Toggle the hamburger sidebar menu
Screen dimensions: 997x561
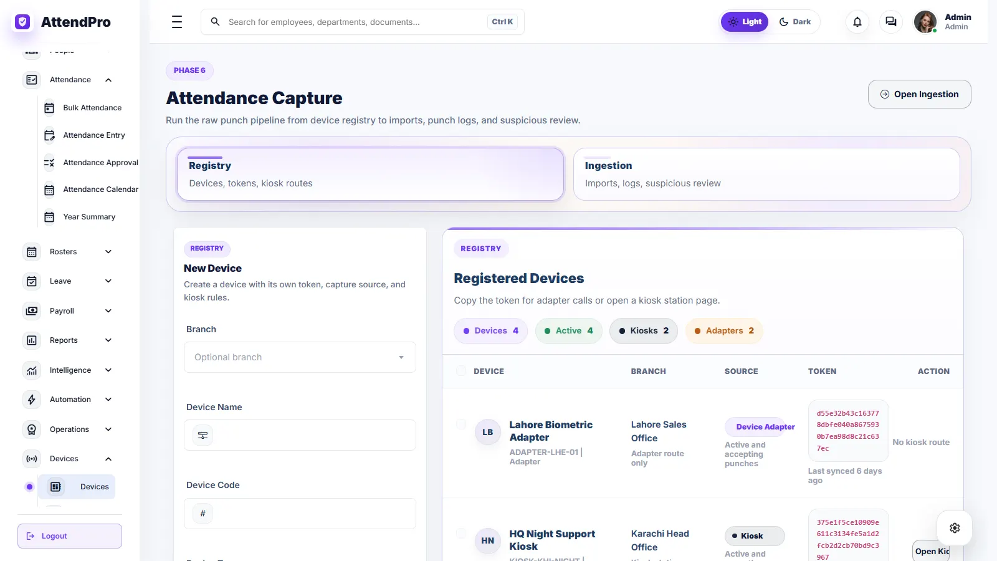[177, 22]
